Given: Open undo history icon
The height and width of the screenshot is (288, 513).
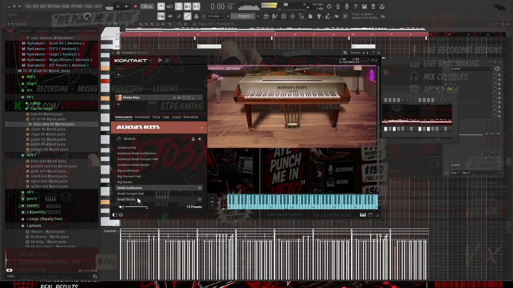Looking at the screenshot, I should pyautogui.click(x=329, y=6).
